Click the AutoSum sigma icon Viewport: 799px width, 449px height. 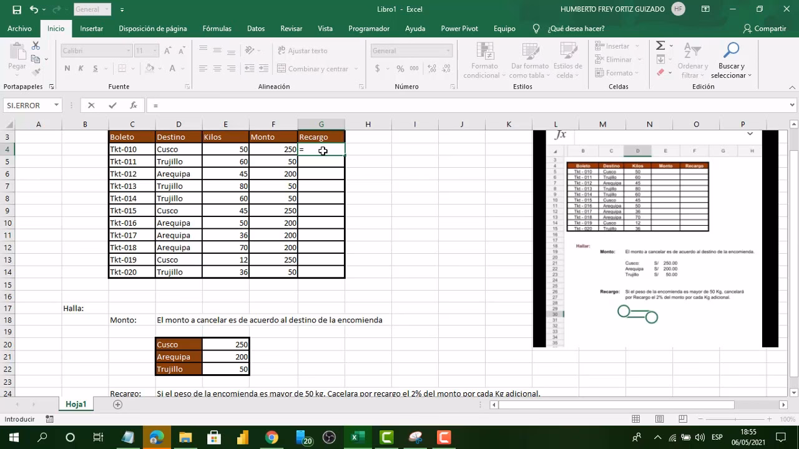(x=660, y=46)
